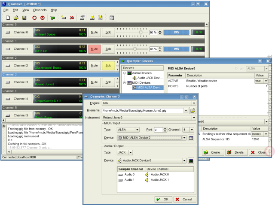Collapse the Audio Devices tree node
The image size is (275, 206).
(125, 73)
